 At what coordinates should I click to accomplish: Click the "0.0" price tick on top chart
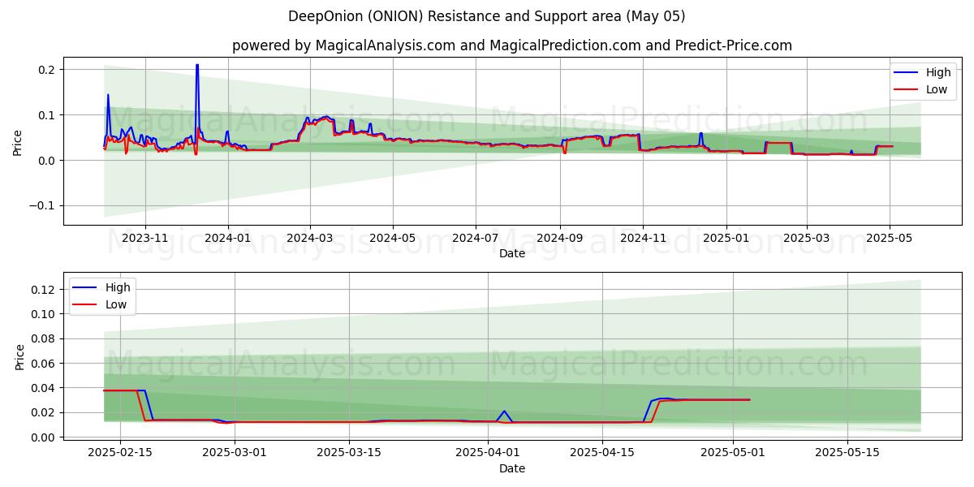tap(46, 161)
